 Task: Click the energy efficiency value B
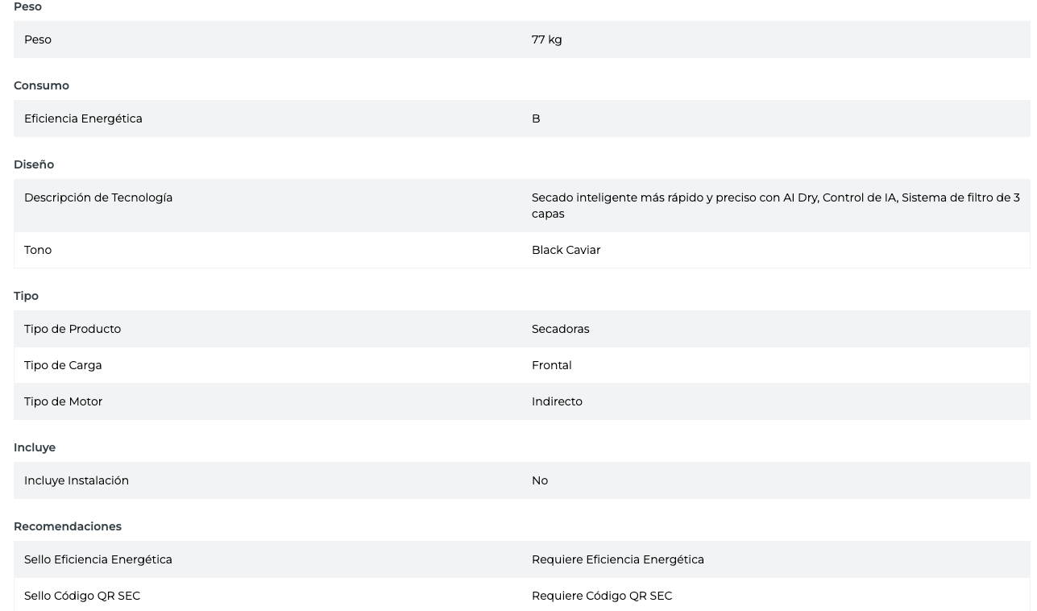click(536, 118)
